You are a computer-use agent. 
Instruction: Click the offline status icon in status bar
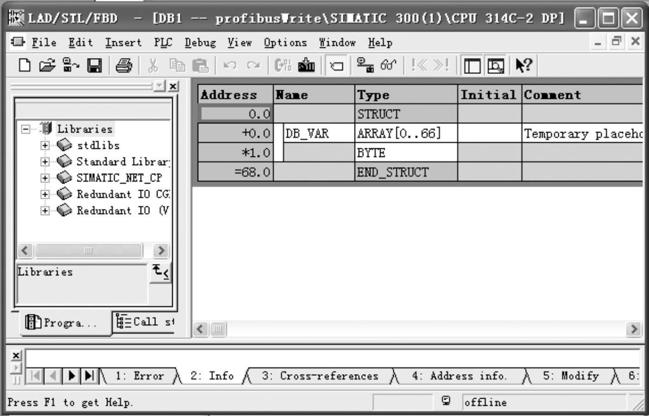446,401
